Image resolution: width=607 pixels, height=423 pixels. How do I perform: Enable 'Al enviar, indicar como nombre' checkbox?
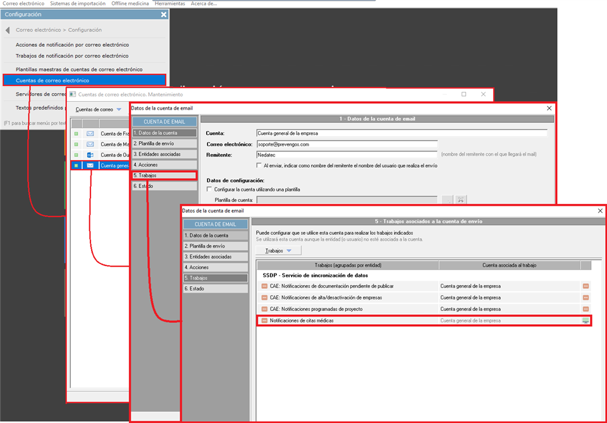[x=259, y=165]
